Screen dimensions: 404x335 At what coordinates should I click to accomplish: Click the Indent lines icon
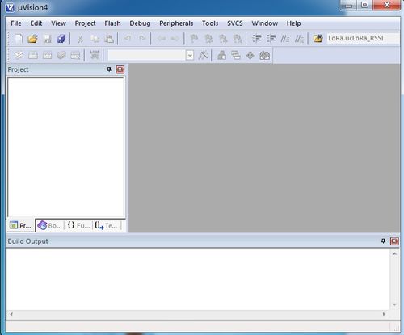click(256, 39)
